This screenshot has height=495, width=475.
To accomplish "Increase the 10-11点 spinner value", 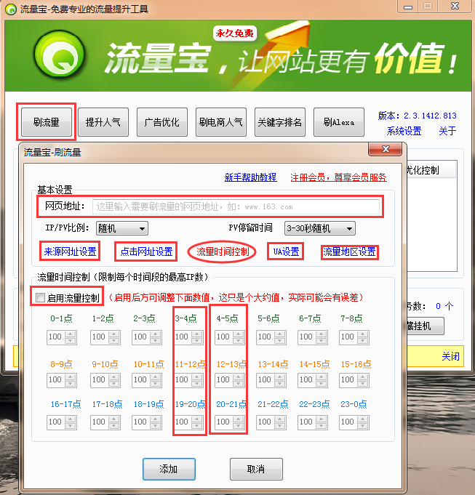I will [156, 377].
